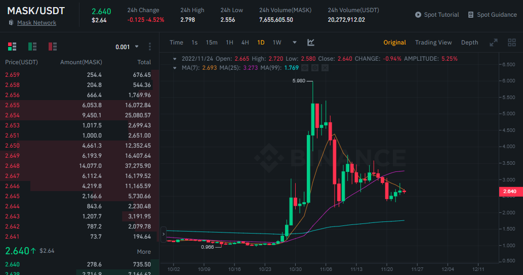
Task: Click the 5.980 high label on chart
Action: point(299,80)
